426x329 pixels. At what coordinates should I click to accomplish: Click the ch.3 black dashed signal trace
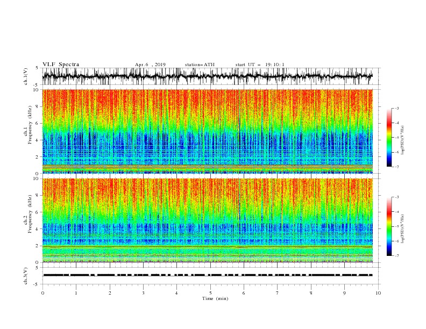click(207, 275)
